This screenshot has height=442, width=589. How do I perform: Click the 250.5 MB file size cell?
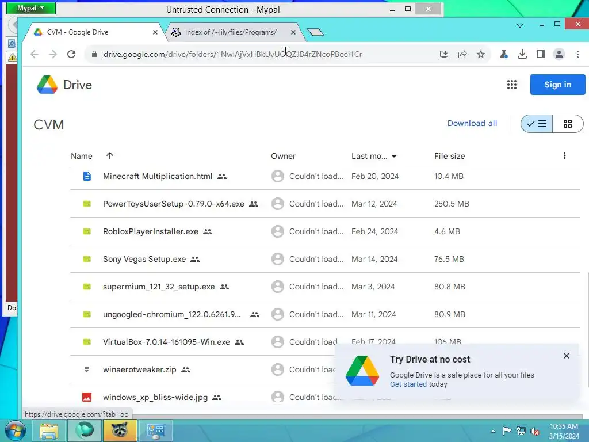(452, 204)
